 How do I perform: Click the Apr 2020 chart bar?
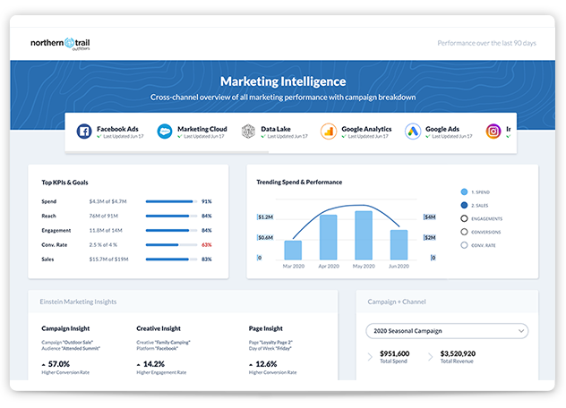point(329,237)
